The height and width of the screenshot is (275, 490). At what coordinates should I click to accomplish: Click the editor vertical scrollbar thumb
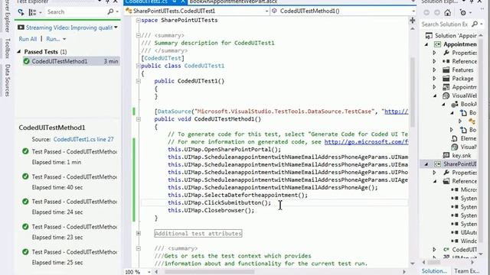pyautogui.click(x=413, y=92)
